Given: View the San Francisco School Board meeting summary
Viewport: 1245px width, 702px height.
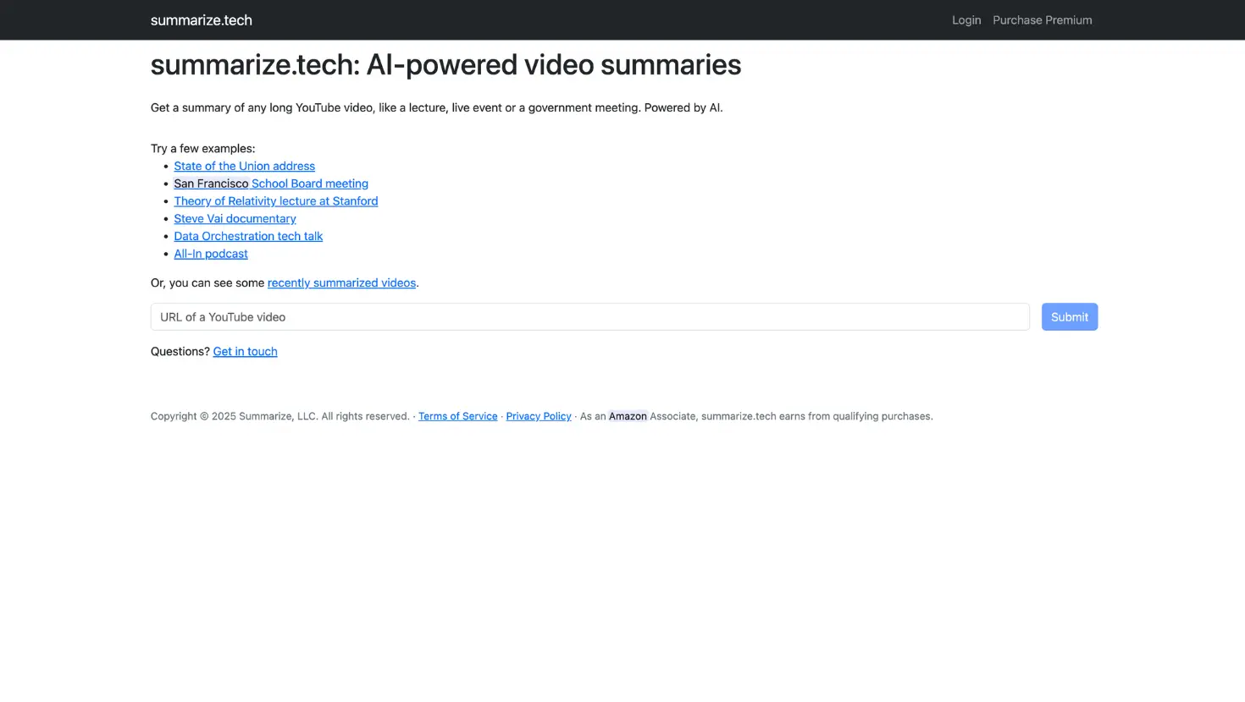Looking at the screenshot, I should coord(309,184).
